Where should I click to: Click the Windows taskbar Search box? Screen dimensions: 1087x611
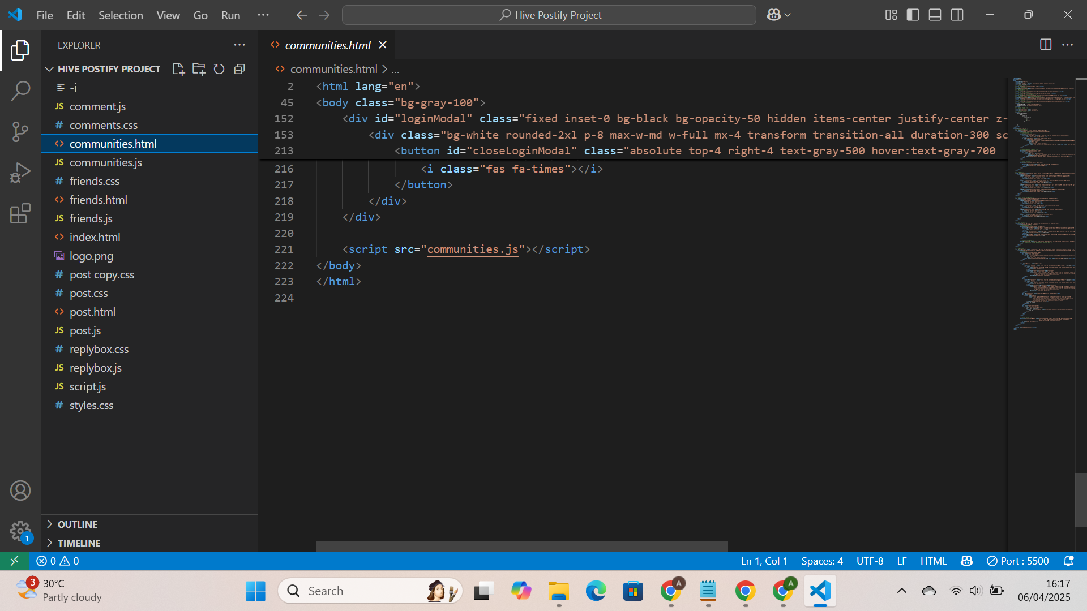click(370, 591)
